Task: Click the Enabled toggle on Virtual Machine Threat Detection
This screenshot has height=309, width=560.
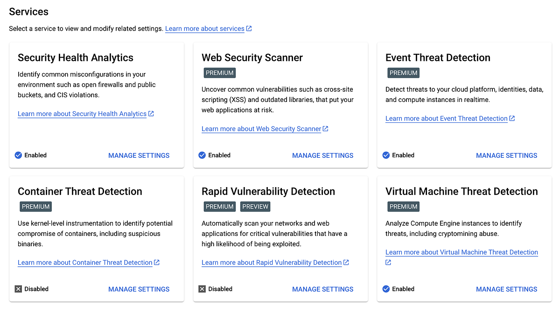Action: click(386, 289)
